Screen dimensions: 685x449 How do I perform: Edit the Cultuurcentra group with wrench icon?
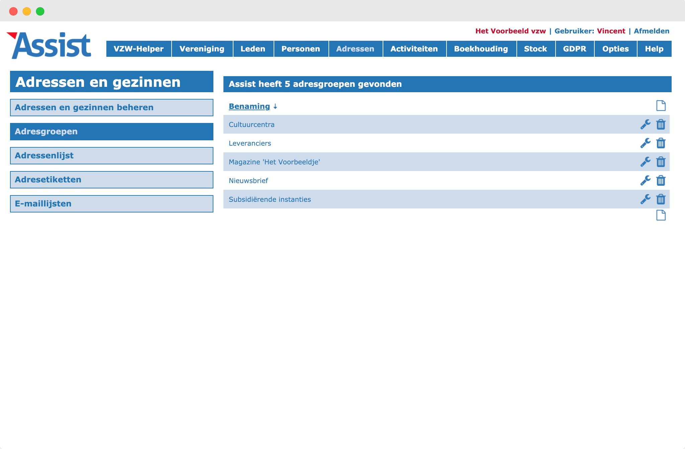pos(645,124)
